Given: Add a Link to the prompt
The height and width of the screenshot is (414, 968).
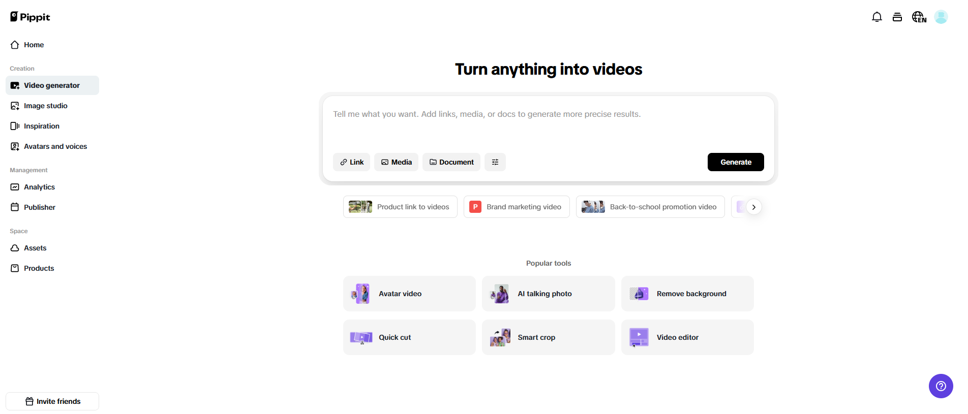Looking at the screenshot, I should 351,162.
